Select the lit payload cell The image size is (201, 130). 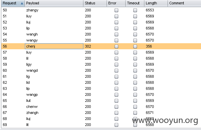pos(54,125)
